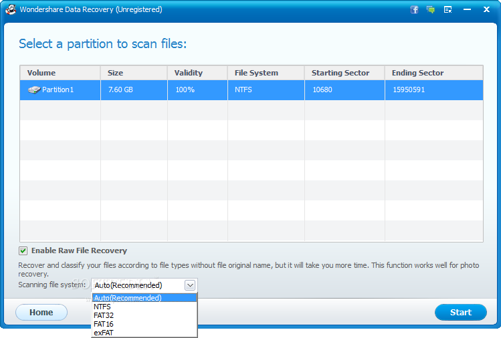501x338 pixels.
Task: Click the NTFS cell in partition row
Action: coord(266,90)
